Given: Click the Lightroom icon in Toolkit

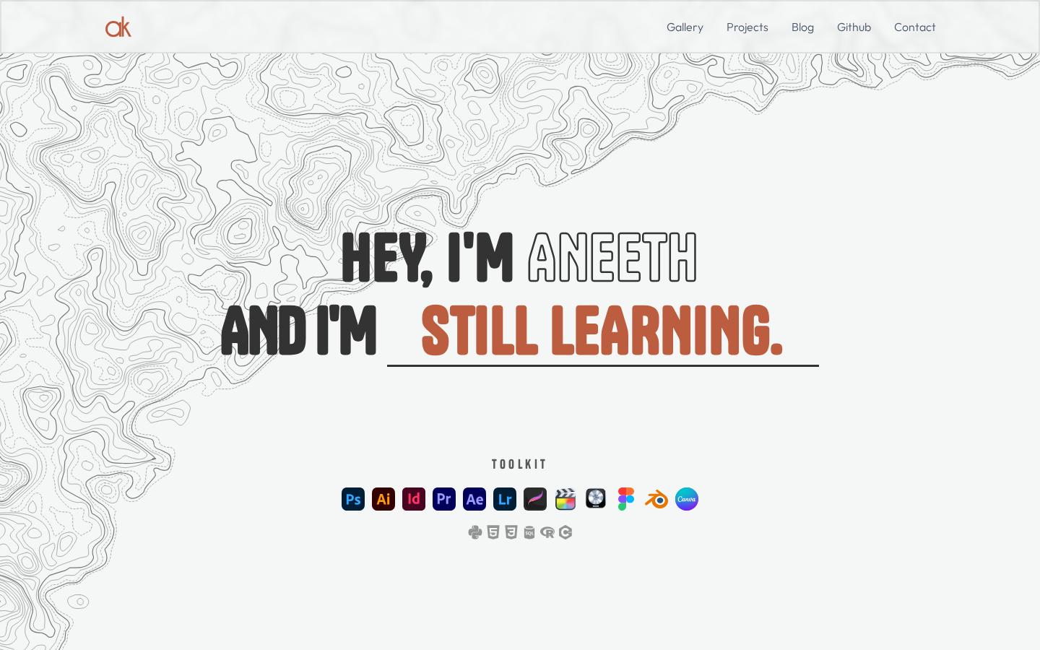Looking at the screenshot, I should click(x=505, y=499).
